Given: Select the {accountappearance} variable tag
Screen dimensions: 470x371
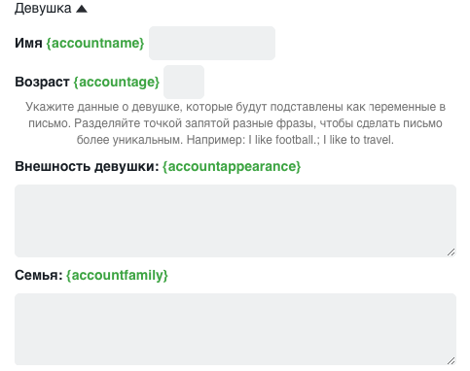Looking at the screenshot, I should coord(232,166).
